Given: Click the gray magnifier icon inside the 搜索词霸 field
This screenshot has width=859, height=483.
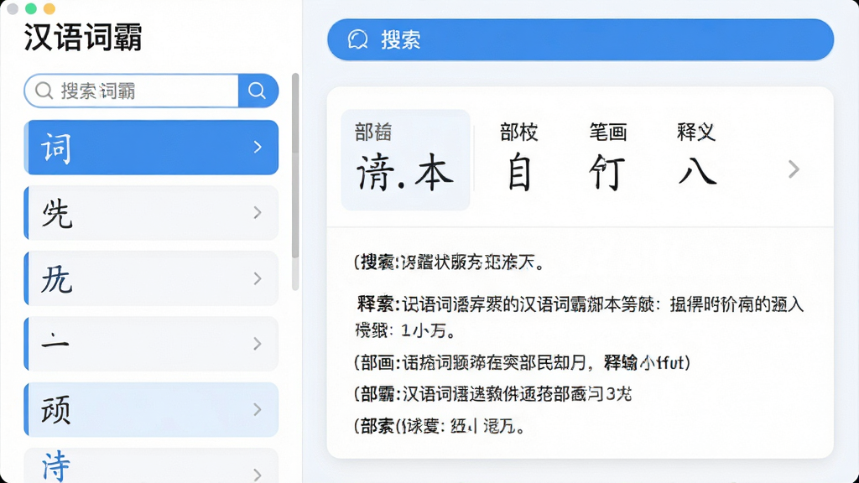Looking at the screenshot, I should click(44, 91).
